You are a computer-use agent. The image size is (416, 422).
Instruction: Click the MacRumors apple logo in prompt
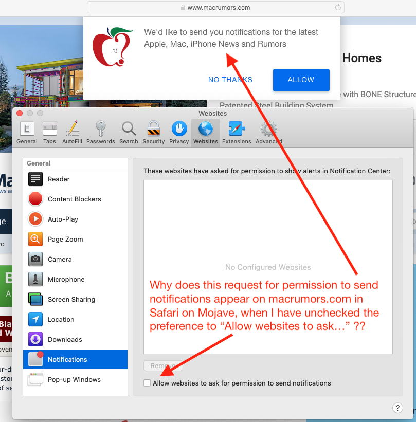pos(112,47)
